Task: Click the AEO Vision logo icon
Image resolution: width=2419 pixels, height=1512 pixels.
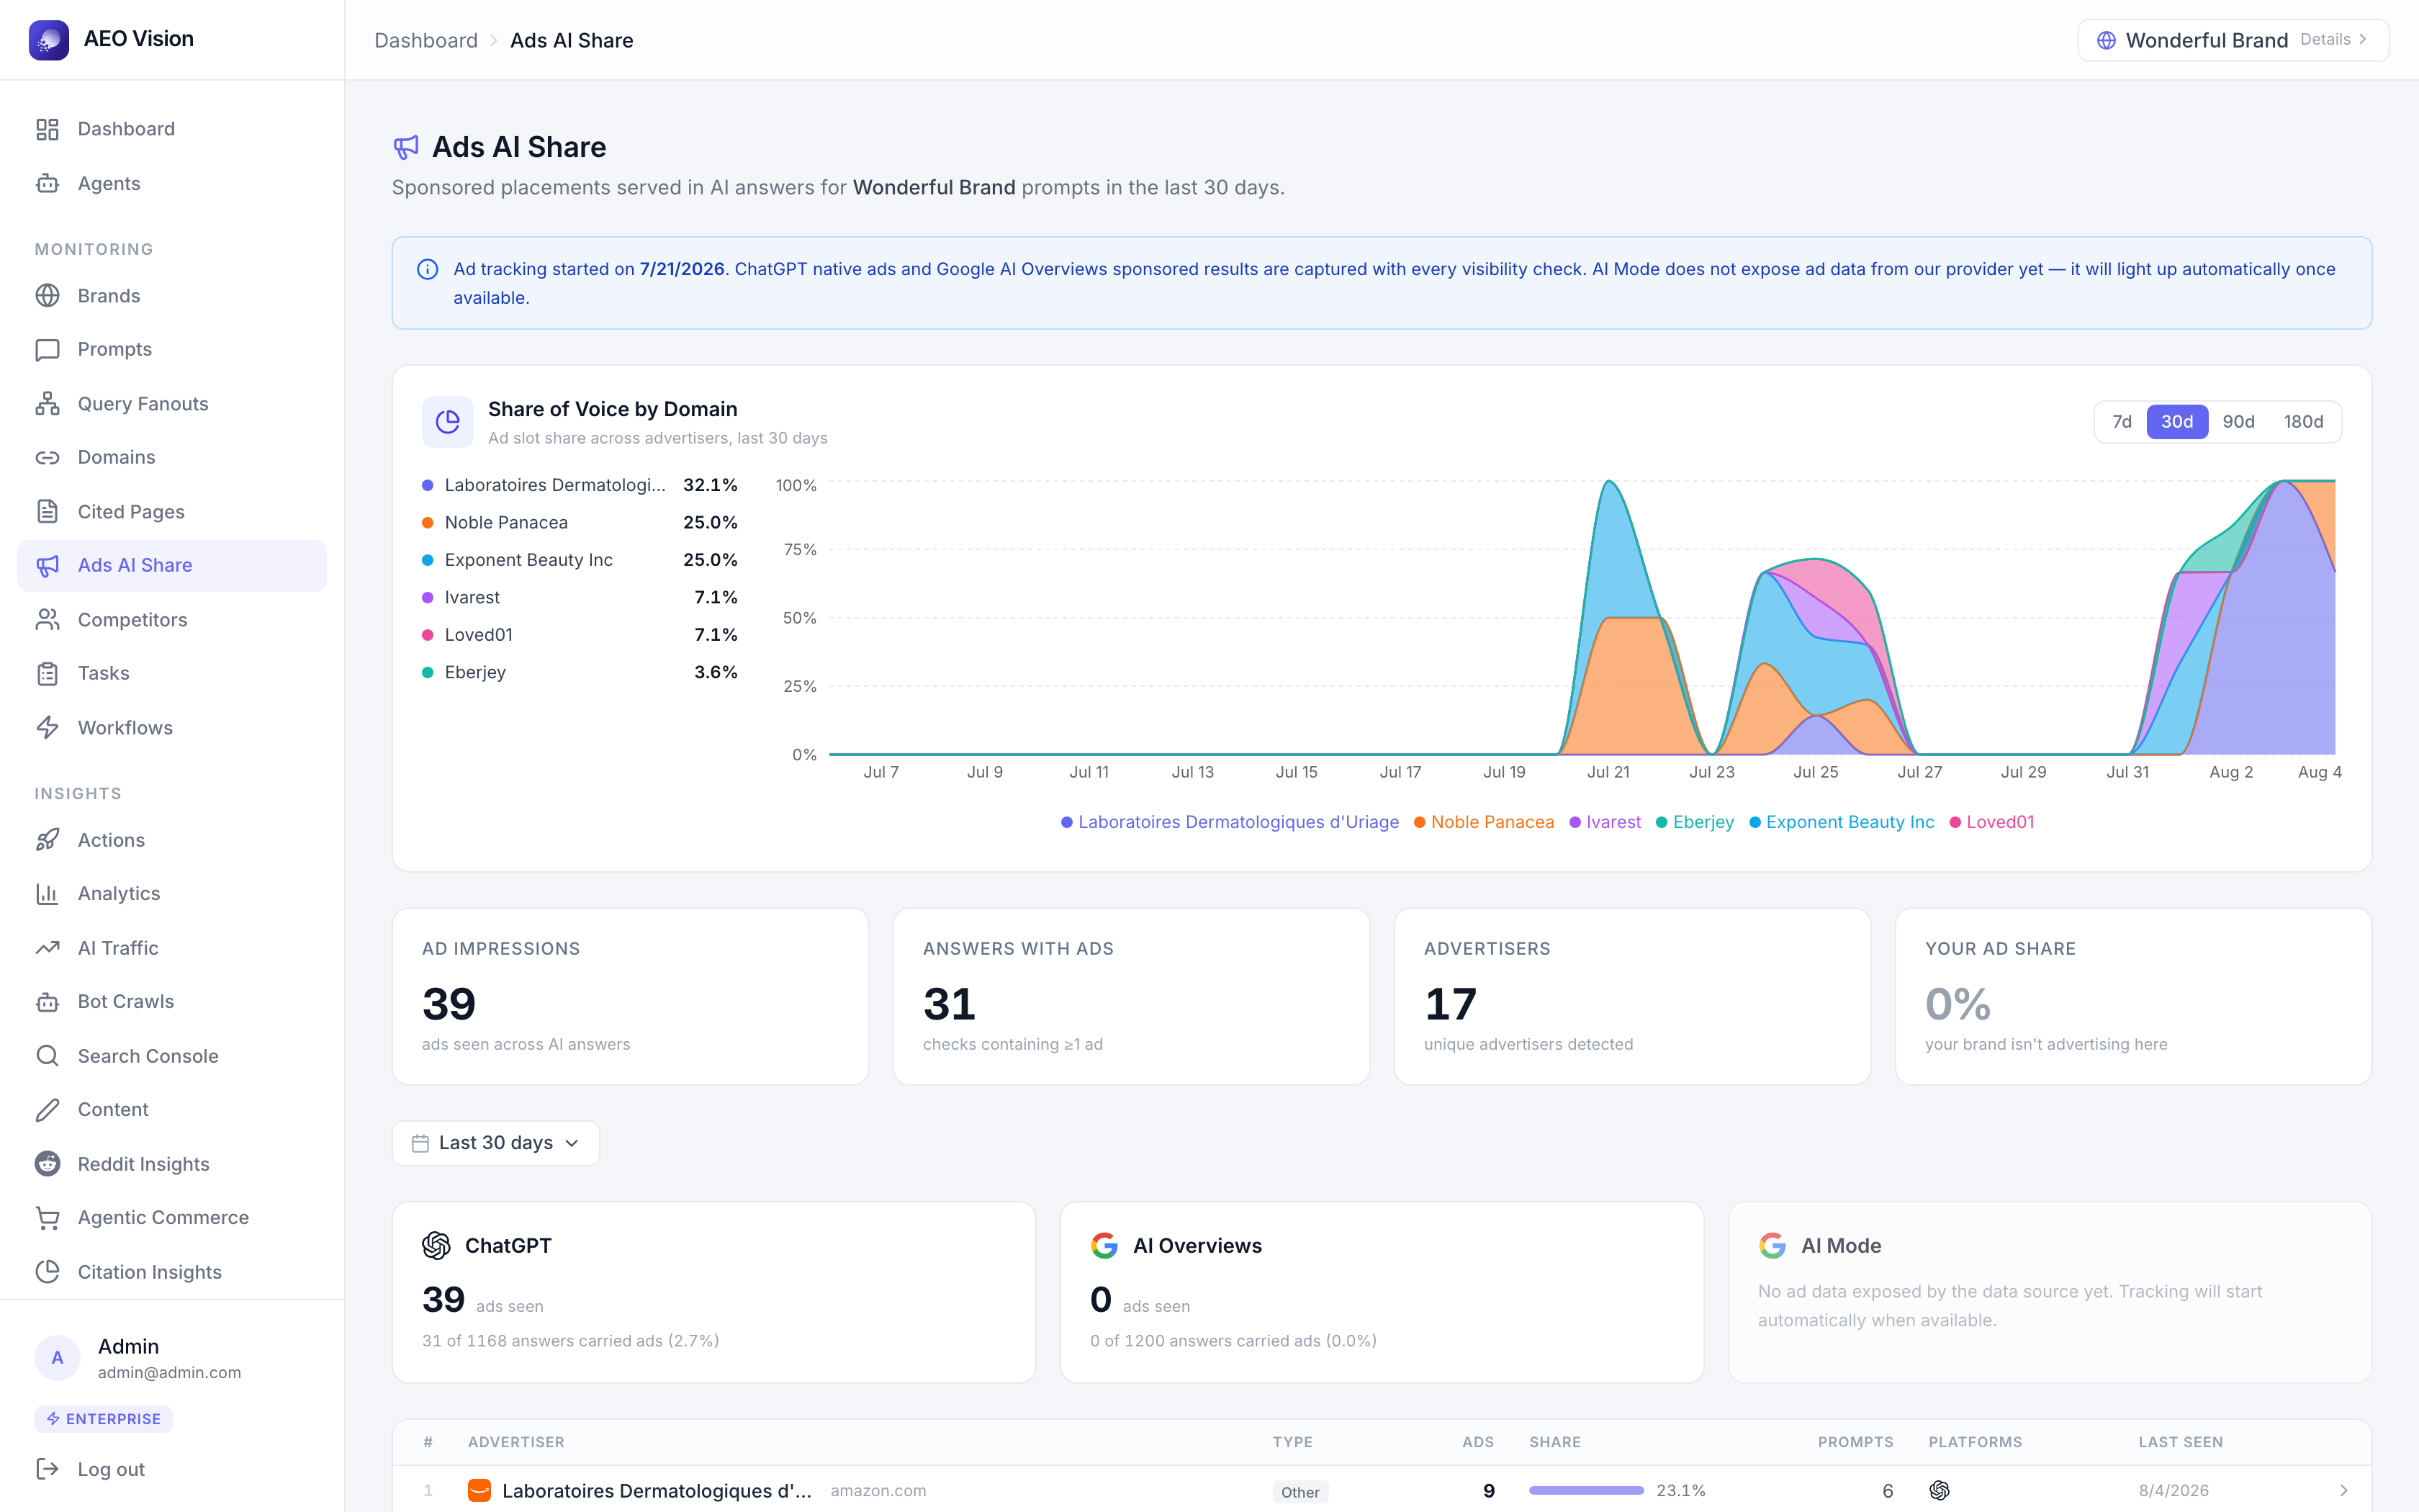Action: 49,39
